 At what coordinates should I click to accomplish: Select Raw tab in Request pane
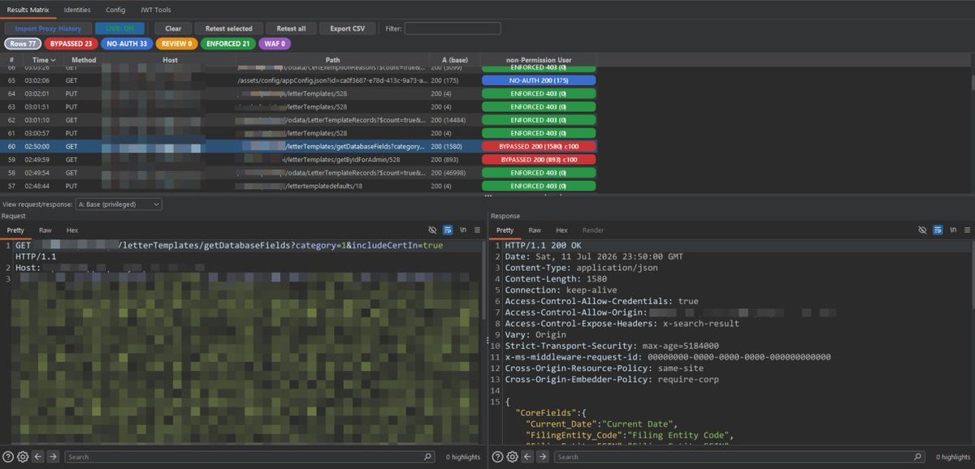(45, 230)
